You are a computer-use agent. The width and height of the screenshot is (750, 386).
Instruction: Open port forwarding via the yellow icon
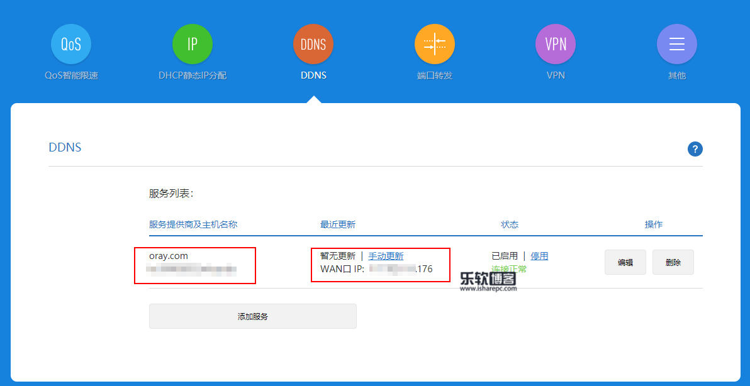pos(434,44)
